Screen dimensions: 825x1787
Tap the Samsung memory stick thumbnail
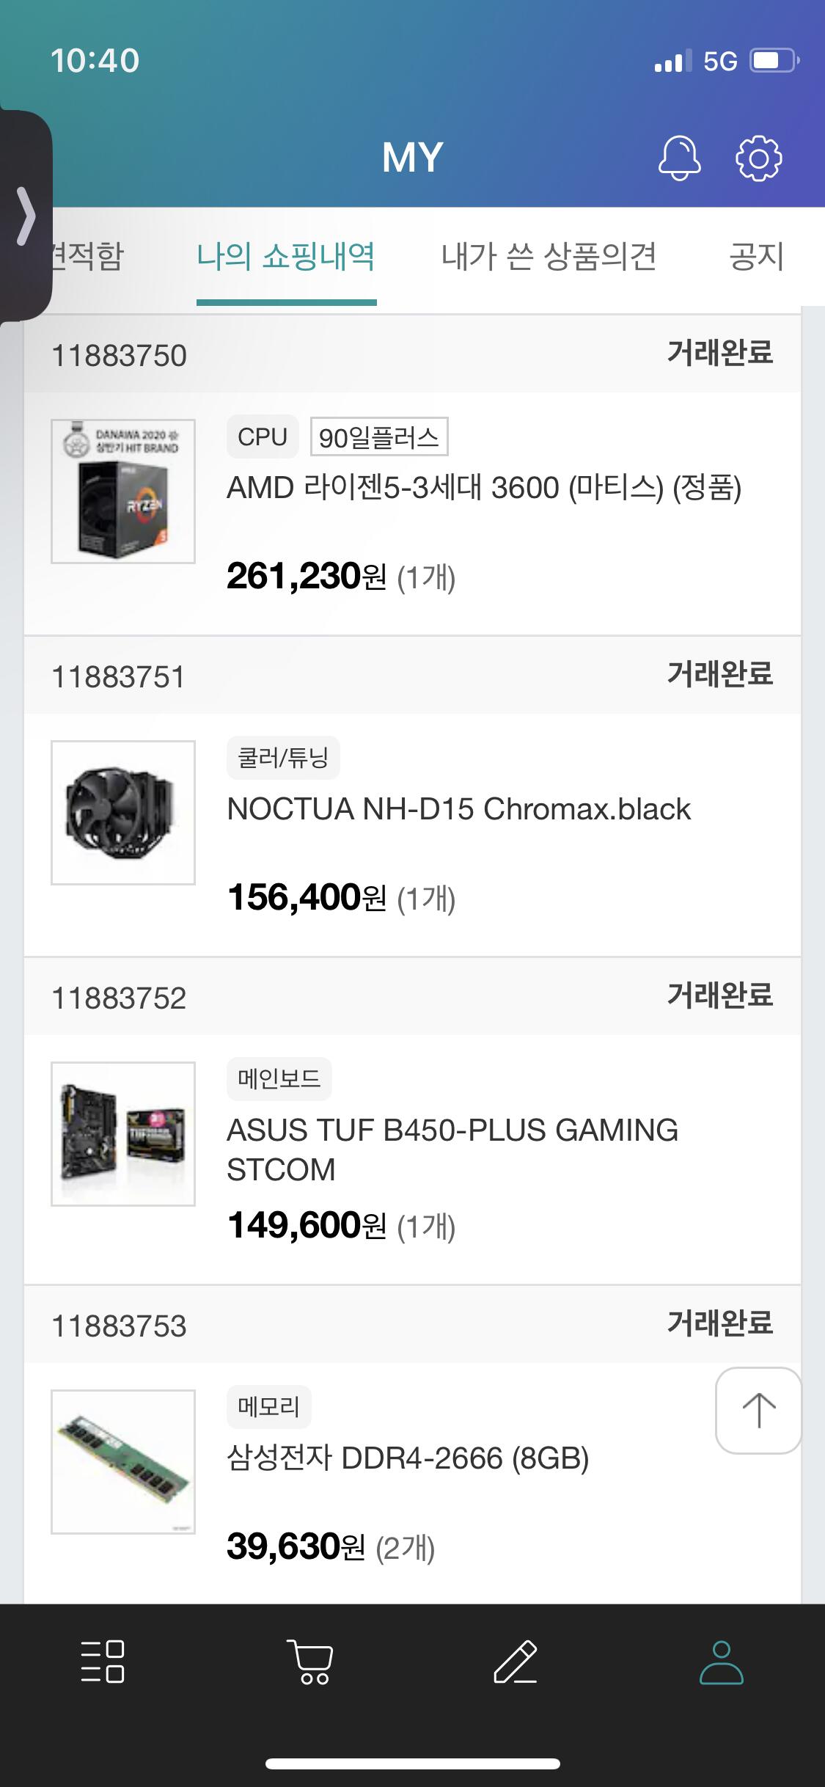(123, 1462)
